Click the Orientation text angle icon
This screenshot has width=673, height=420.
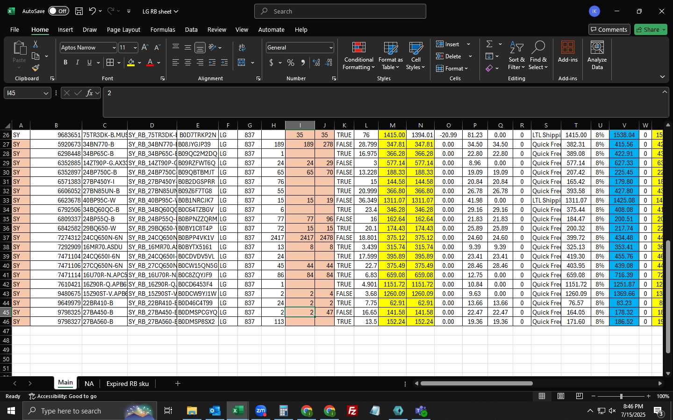[x=212, y=48]
